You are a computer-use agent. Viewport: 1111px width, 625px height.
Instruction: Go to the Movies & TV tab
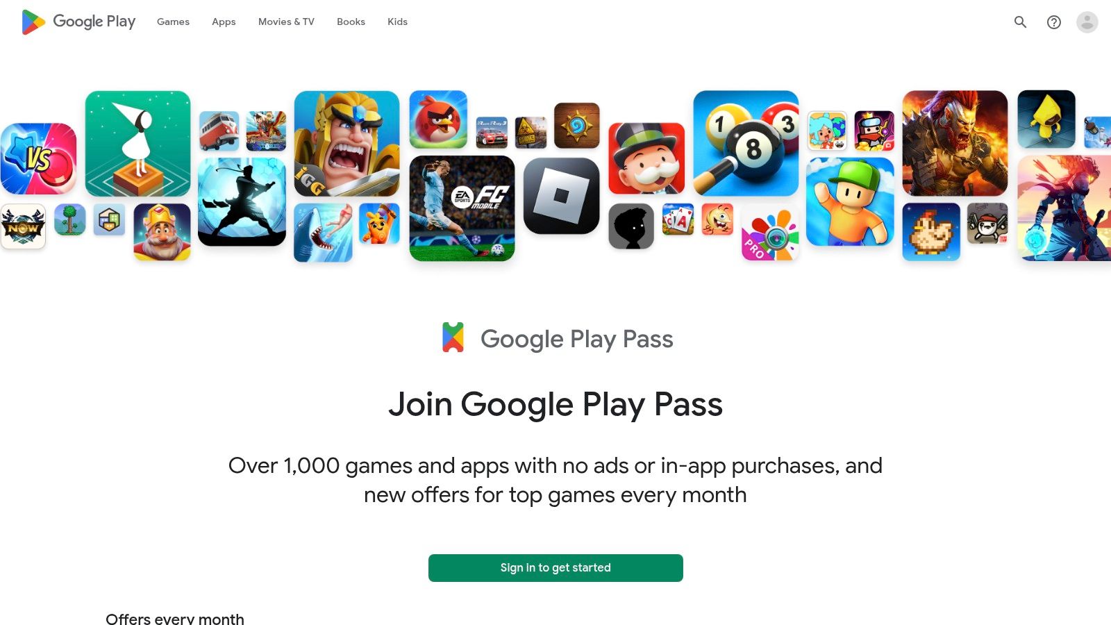286,22
